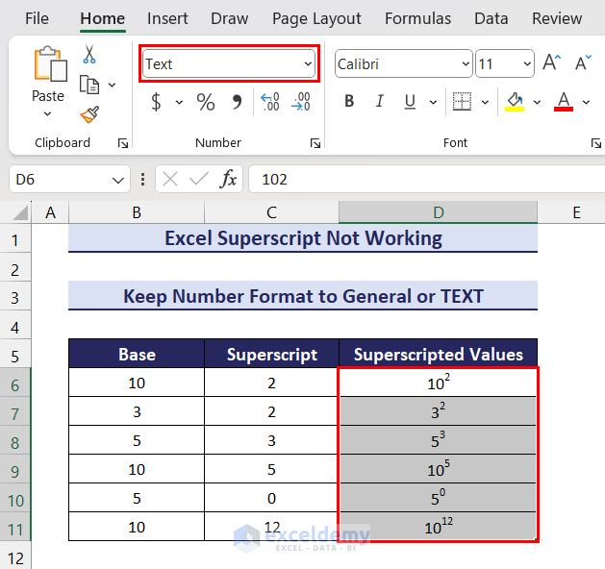Toggle Italic formatting
Viewport: 605px width, 569px height.
[380, 101]
